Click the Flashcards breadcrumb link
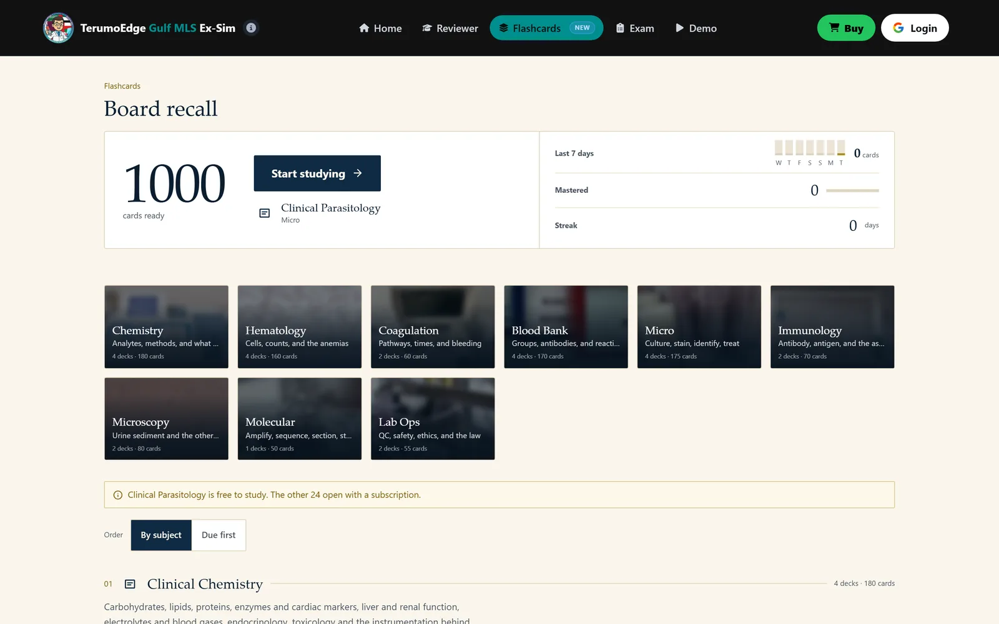The height and width of the screenshot is (624, 999). [x=122, y=86]
